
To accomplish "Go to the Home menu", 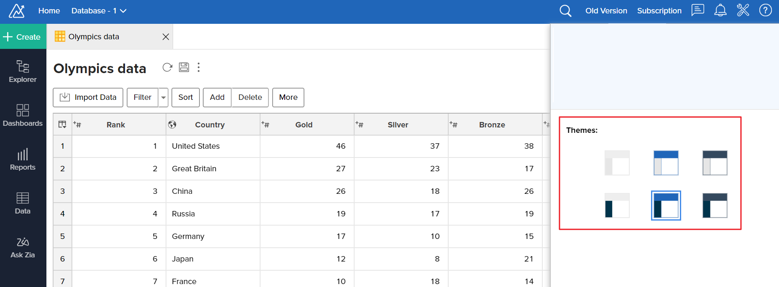I will (x=49, y=11).
